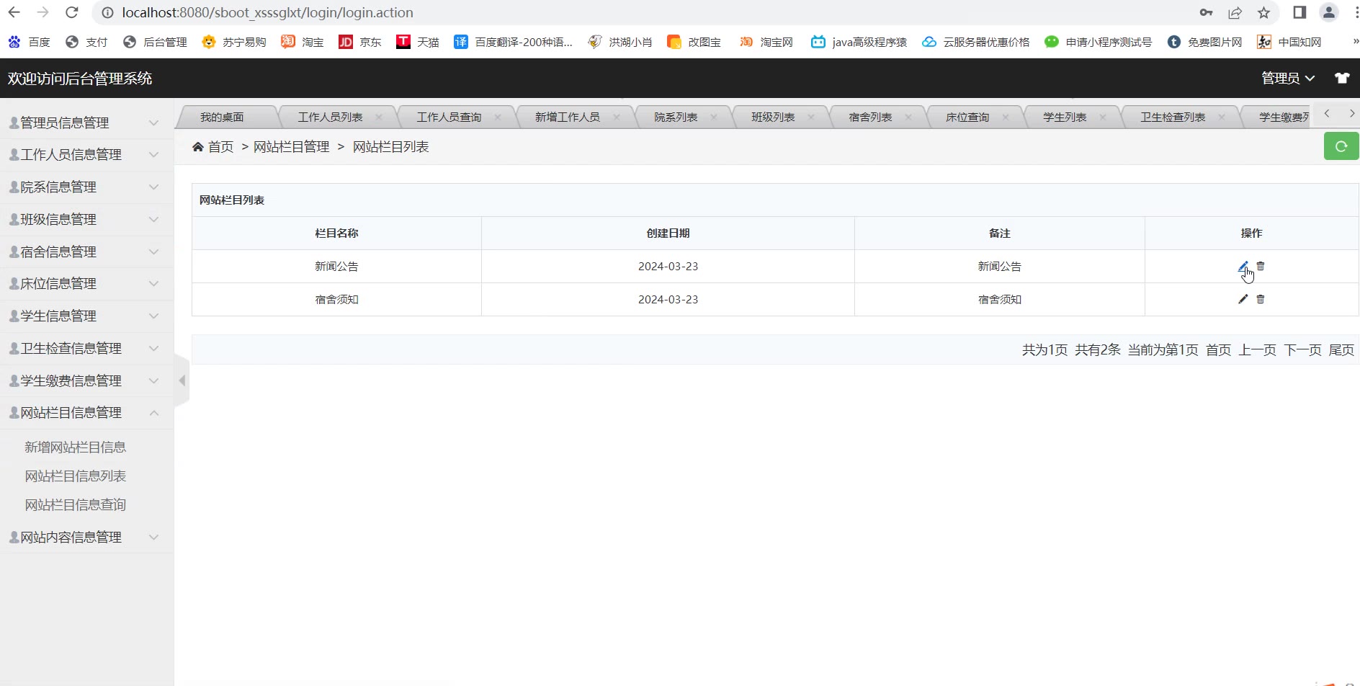Go back in browser history

pyautogui.click(x=14, y=12)
